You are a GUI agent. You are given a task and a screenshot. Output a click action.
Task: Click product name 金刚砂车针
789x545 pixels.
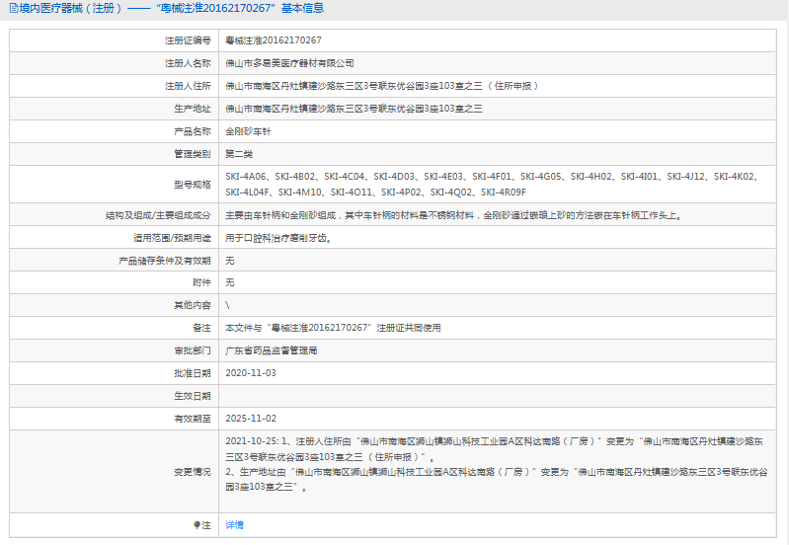coord(248,132)
